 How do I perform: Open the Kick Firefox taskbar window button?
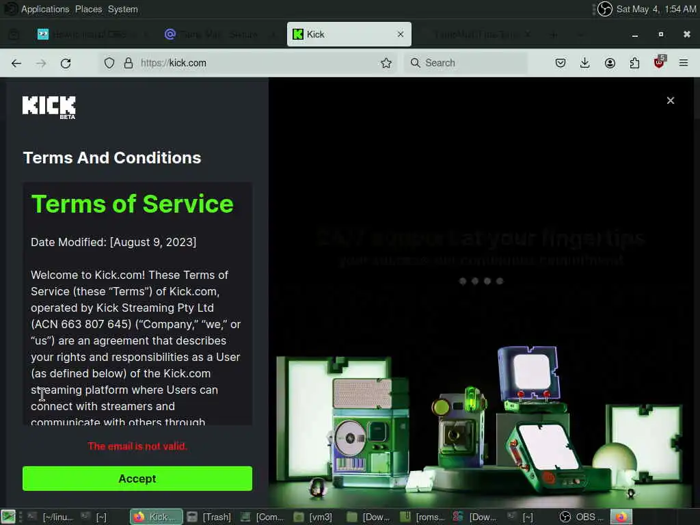[157, 517]
